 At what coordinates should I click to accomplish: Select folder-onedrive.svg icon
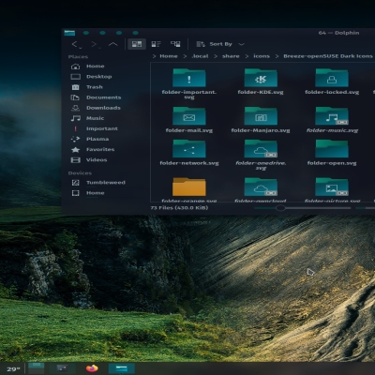coord(261,149)
